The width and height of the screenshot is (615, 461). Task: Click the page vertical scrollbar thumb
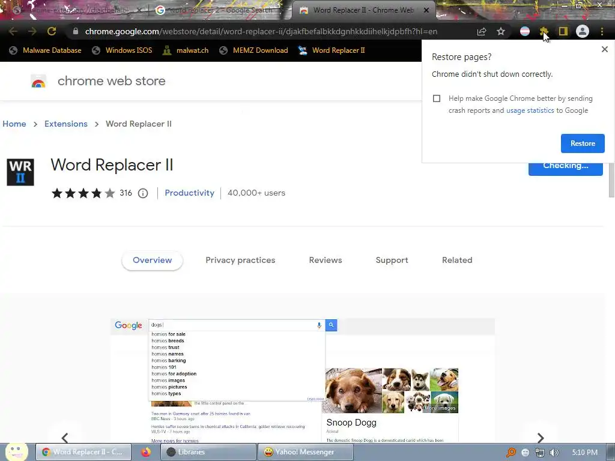click(611, 180)
